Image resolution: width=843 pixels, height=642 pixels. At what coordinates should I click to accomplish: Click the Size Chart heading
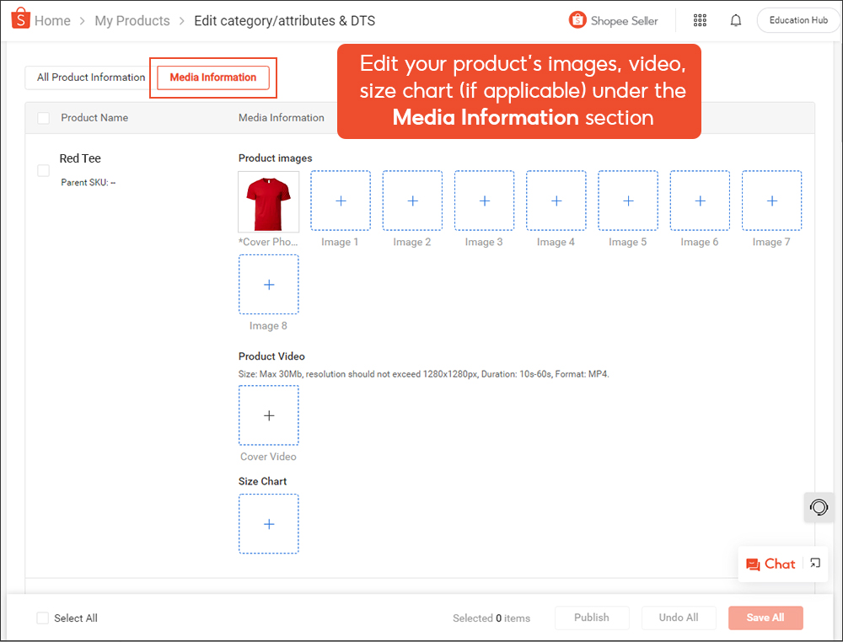click(262, 481)
